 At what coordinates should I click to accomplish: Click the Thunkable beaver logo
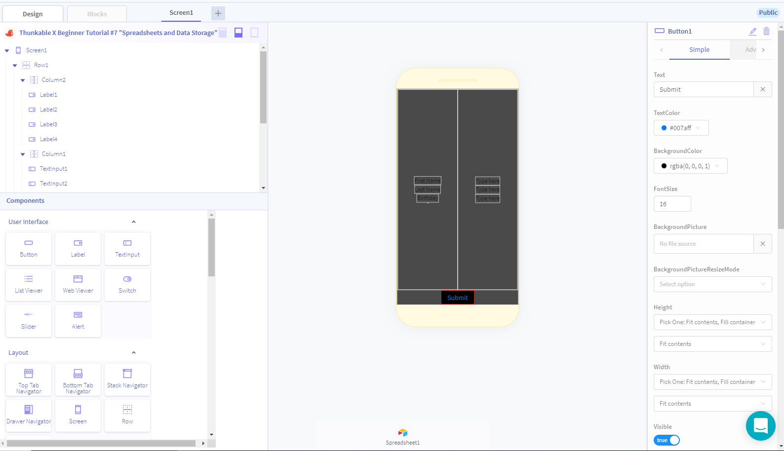(x=9, y=33)
